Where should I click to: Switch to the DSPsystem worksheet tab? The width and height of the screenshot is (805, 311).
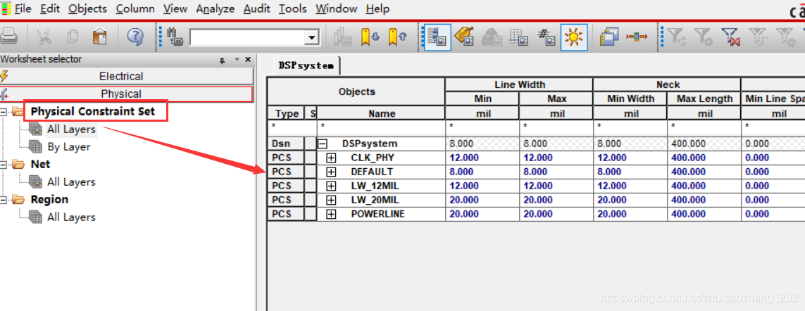pyautogui.click(x=306, y=65)
